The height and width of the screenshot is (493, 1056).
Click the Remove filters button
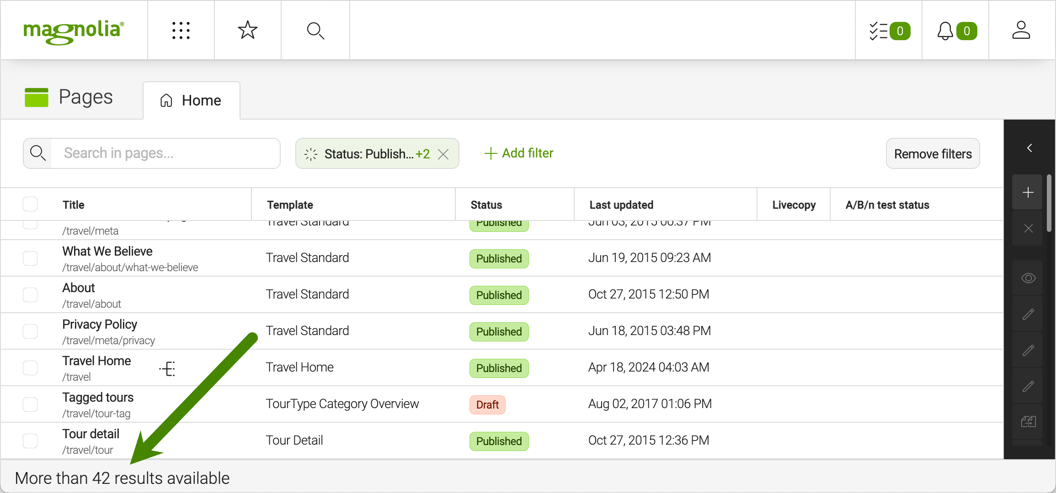pos(933,154)
